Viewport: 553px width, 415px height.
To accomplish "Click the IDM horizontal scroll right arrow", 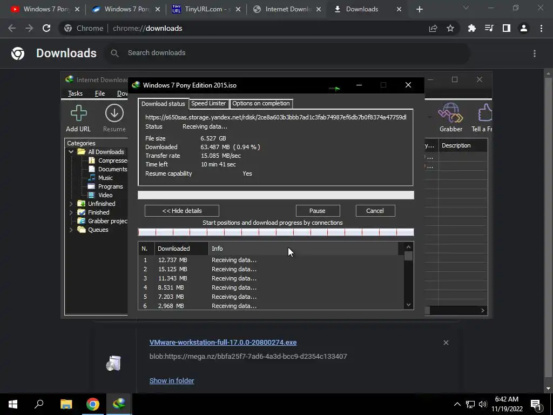I will pyautogui.click(x=482, y=311).
